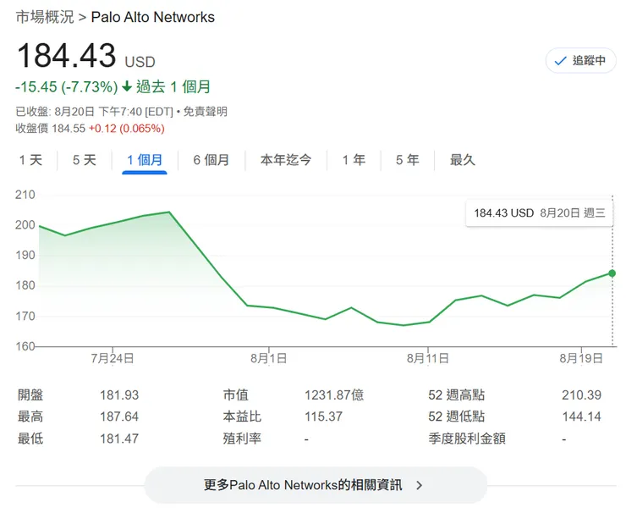The image size is (626, 513).
Task: Click Palo Alto Networks title in breadcrumb
Action: (x=153, y=17)
